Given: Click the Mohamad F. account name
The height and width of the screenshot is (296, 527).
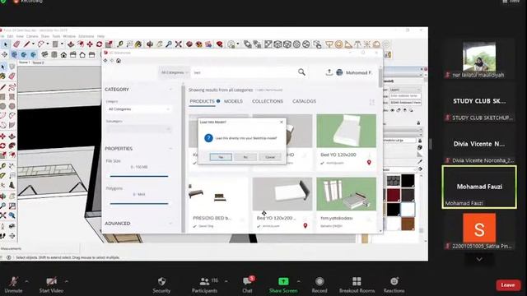Looking at the screenshot, I should 359,72.
